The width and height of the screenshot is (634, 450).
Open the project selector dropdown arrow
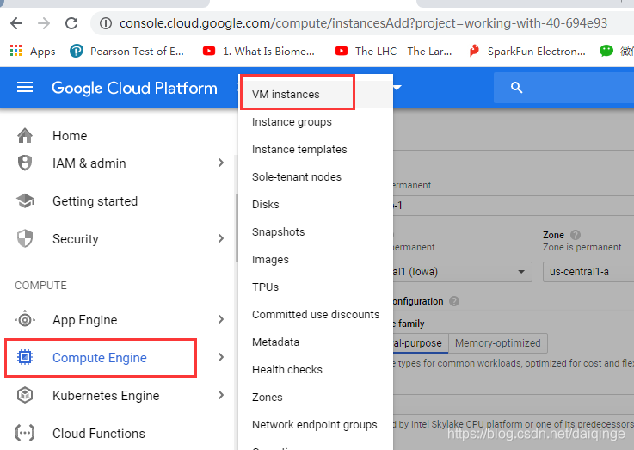(x=397, y=87)
